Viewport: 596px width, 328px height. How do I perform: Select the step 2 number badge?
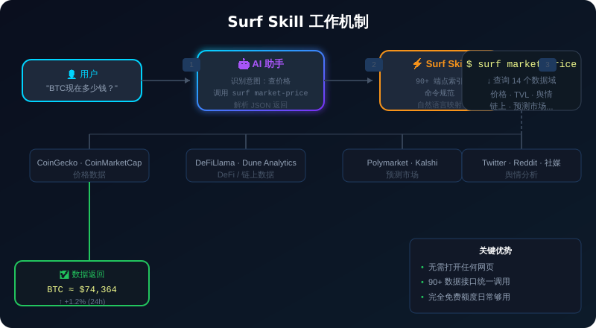373,65
